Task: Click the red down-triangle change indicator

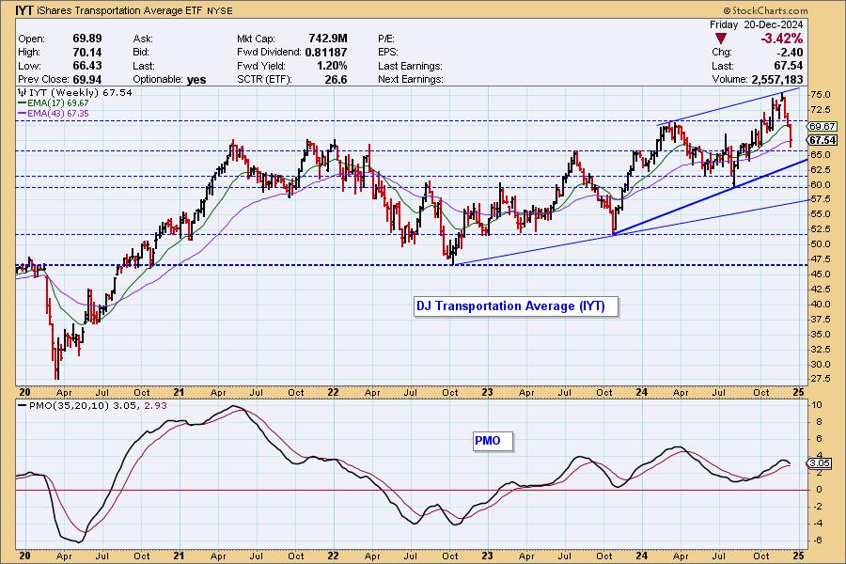Action: click(721, 39)
